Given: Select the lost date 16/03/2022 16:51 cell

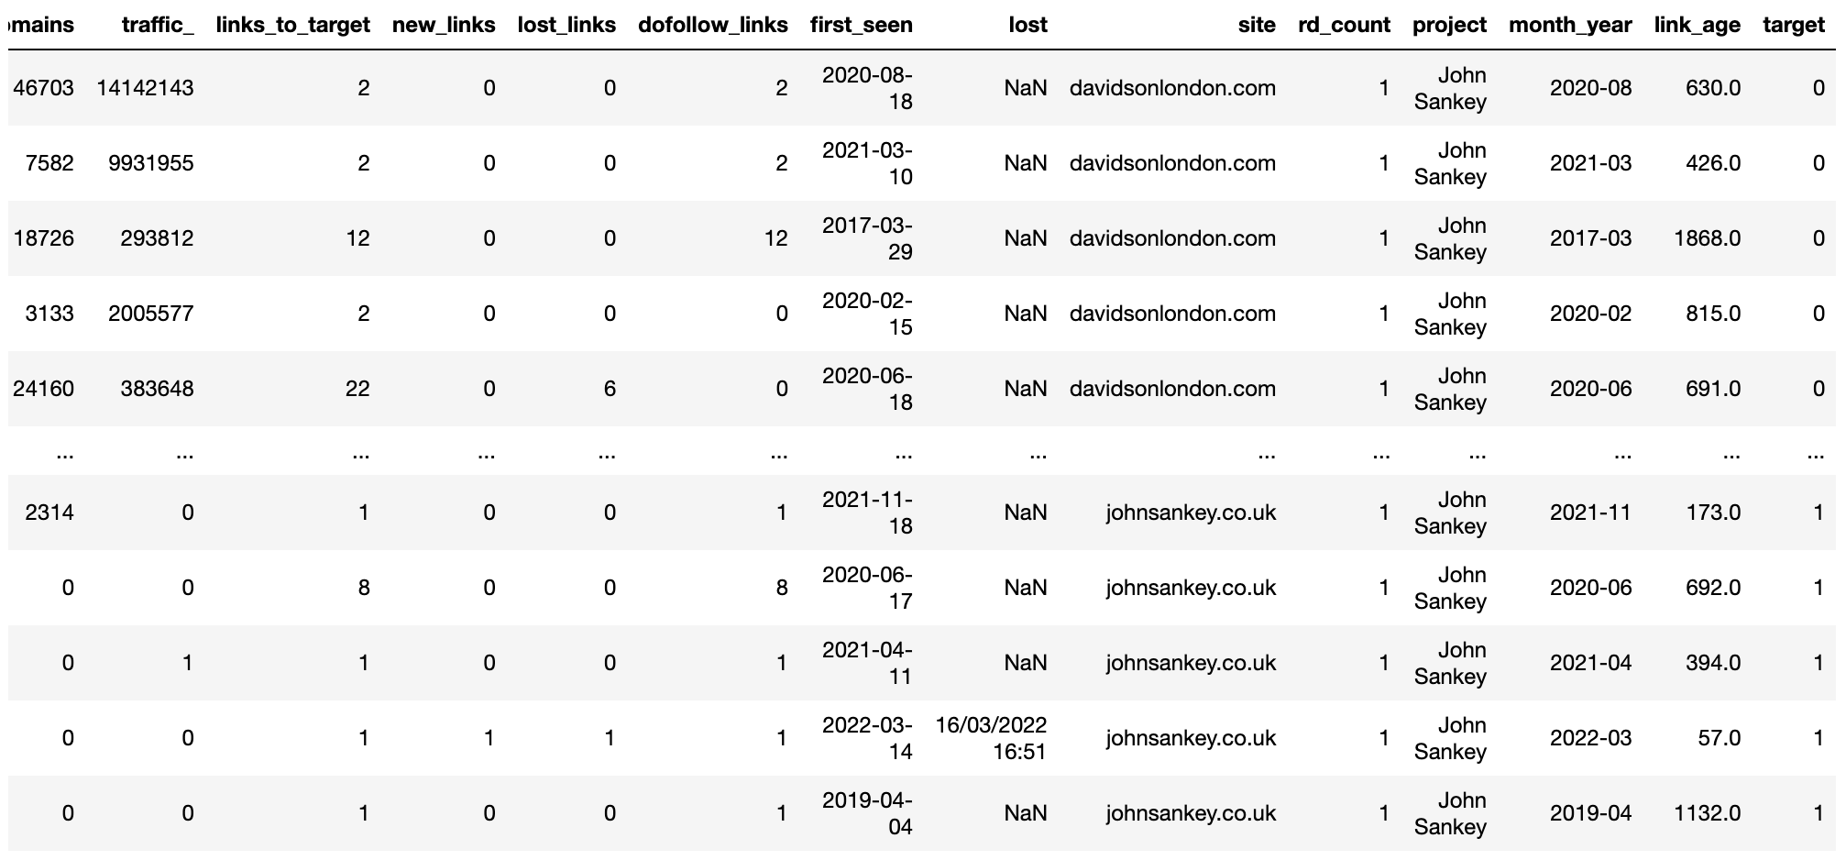Looking at the screenshot, I should [x=991, y=738].
